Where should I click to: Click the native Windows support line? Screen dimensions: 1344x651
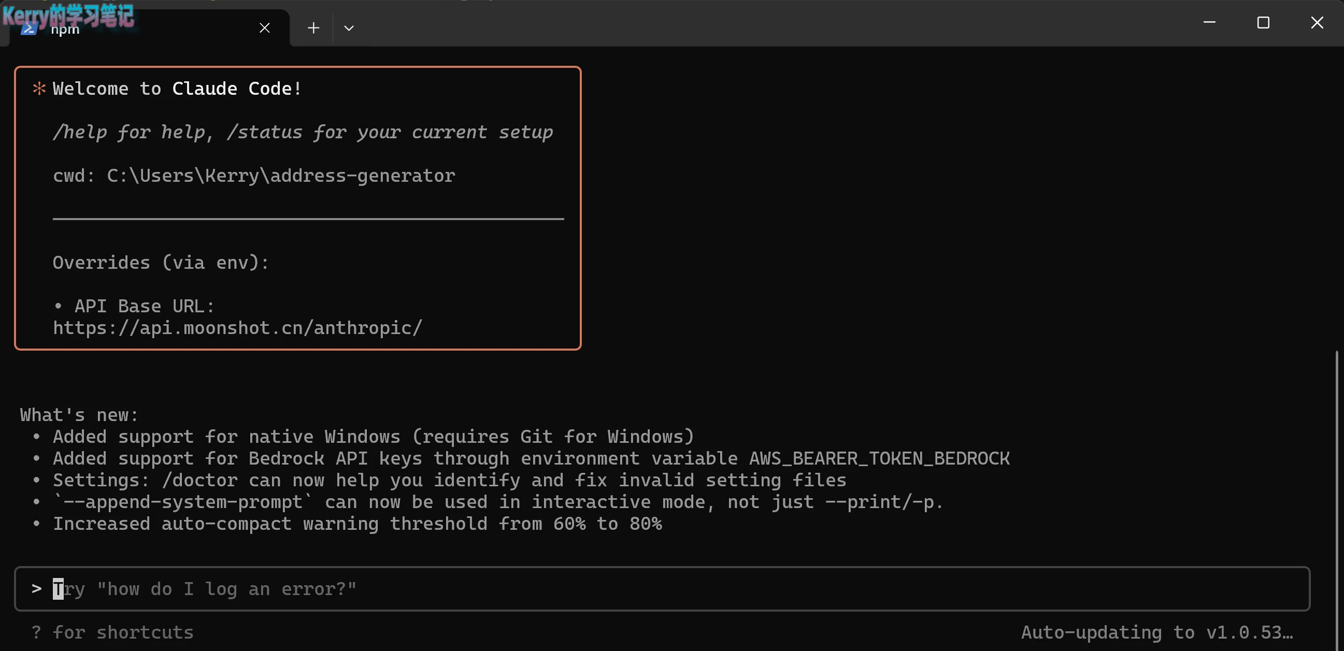pos(374,437)
